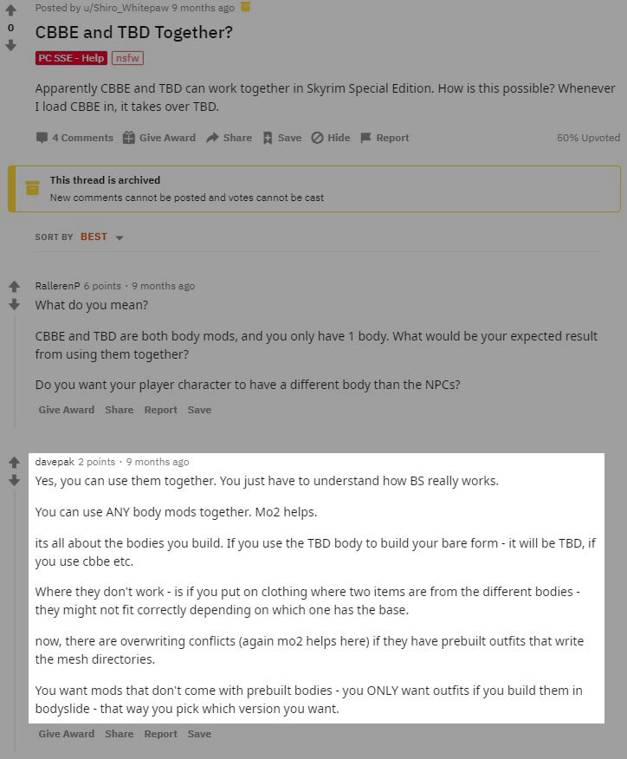Downvote davepak's comment
Viewport: 627px width, 759px height.
pyautogui.click(x=14, y=480)
